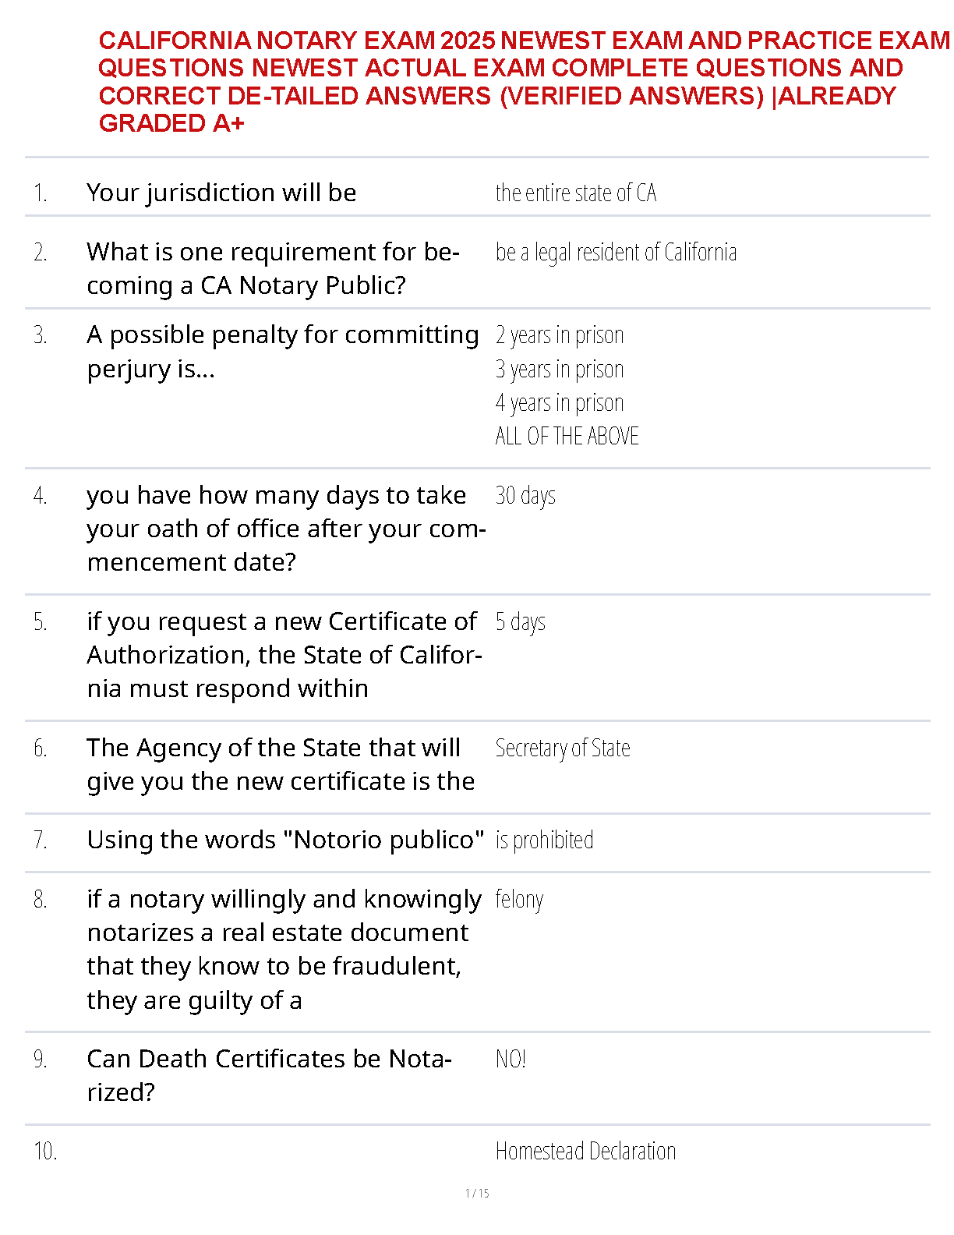Image resolution: width=954 pixels, height=1235 pixels.
Task: Click the 'Homestead Declaration' answer
Action: [x=585, y=1152]
